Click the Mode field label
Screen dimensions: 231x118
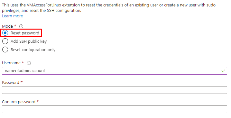(7, 26)
